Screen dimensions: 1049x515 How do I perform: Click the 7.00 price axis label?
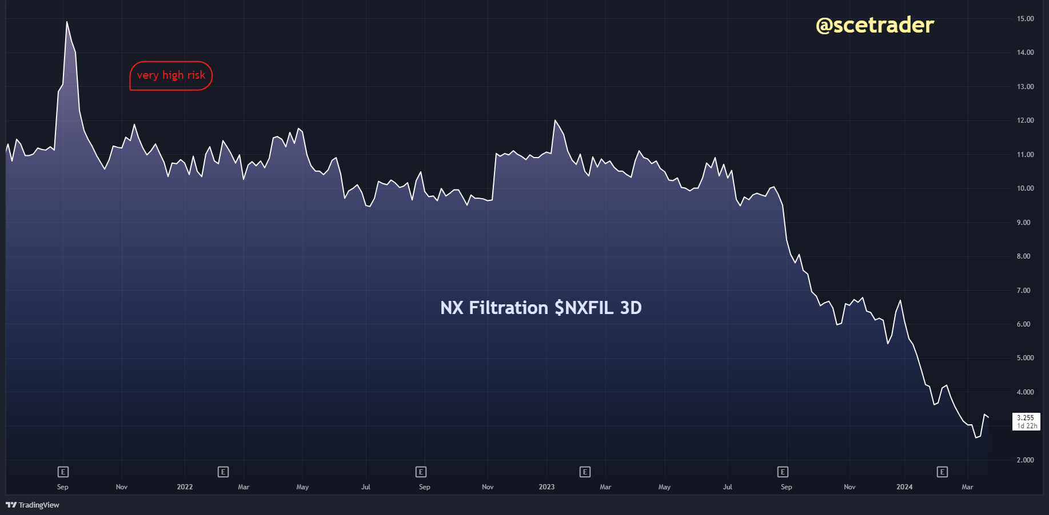pyautogui.click(x=1024, y=291)
